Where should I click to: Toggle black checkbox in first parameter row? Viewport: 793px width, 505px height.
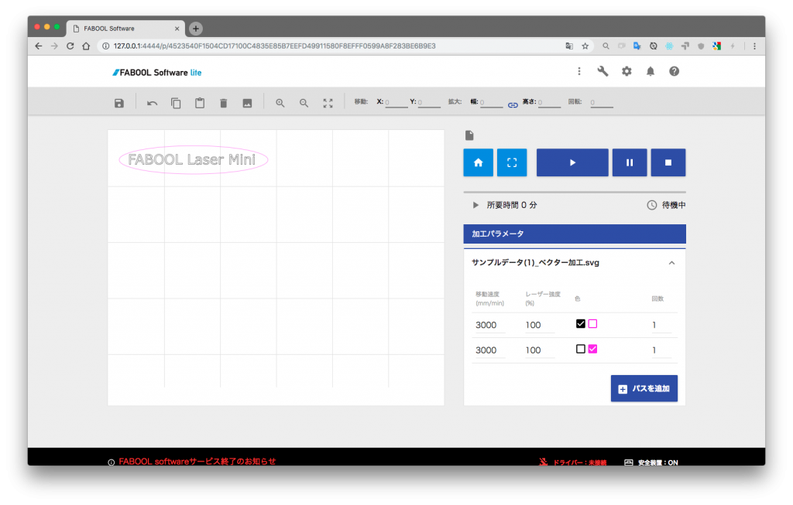click(x=581, y=324)
